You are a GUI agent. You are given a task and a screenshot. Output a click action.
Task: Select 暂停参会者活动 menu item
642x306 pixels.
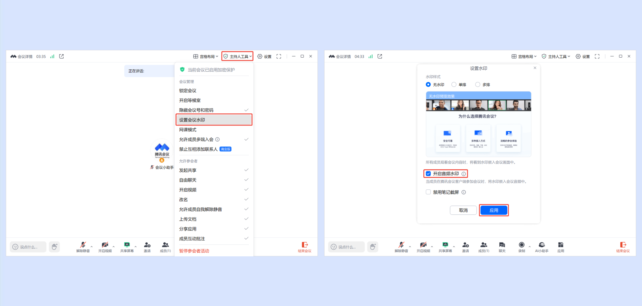[214, 251]
